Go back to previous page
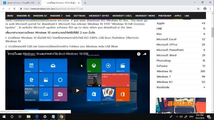Screen dimensions: 214x120 [4, 9]
